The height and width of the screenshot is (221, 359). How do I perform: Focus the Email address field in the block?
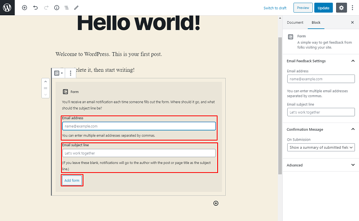139,126
